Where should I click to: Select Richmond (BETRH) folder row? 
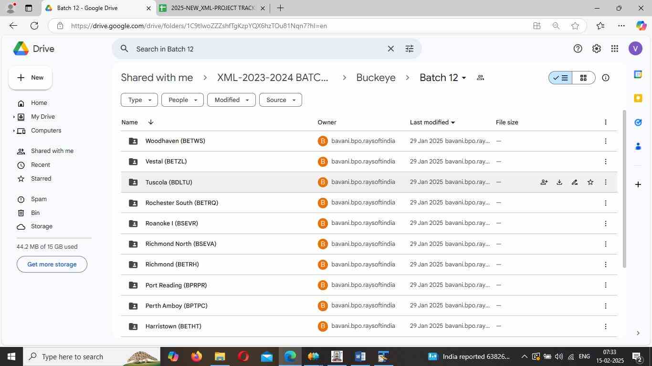(368, 264)
